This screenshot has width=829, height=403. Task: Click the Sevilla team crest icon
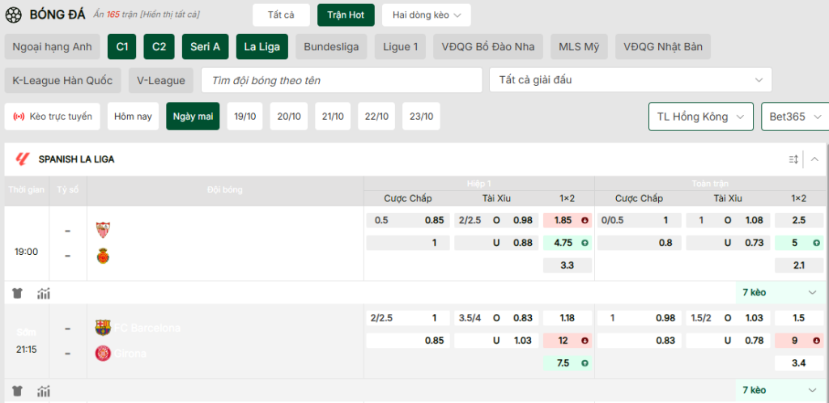click(x=103, y=229)
